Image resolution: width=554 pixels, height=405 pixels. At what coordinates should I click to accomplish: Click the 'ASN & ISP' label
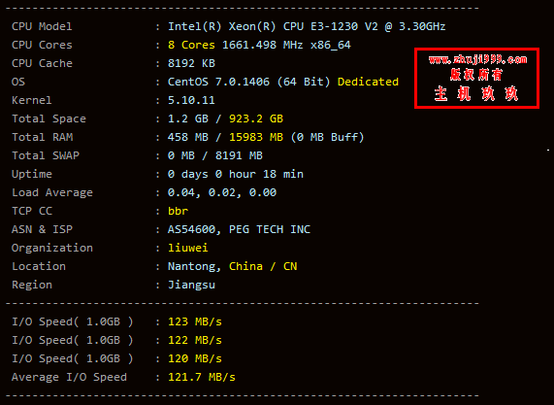click(x=42, y=229)
